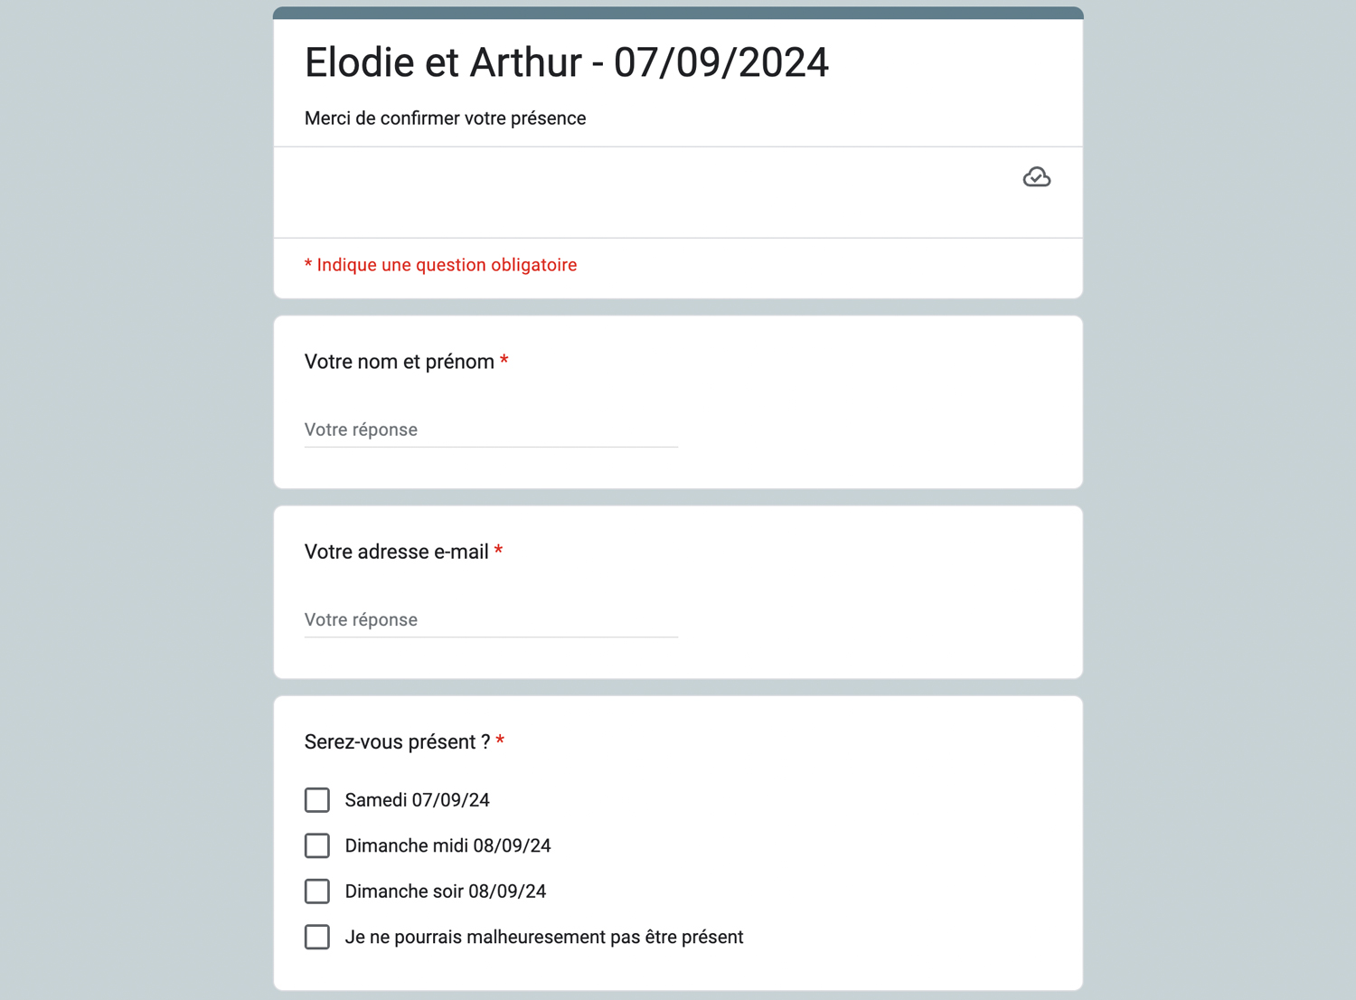Image resolution: width=1356 pixels, height=1000 pixels.
Task: Click the 'Merci de confirmer votre présence' description
Action: pos(445,118)
